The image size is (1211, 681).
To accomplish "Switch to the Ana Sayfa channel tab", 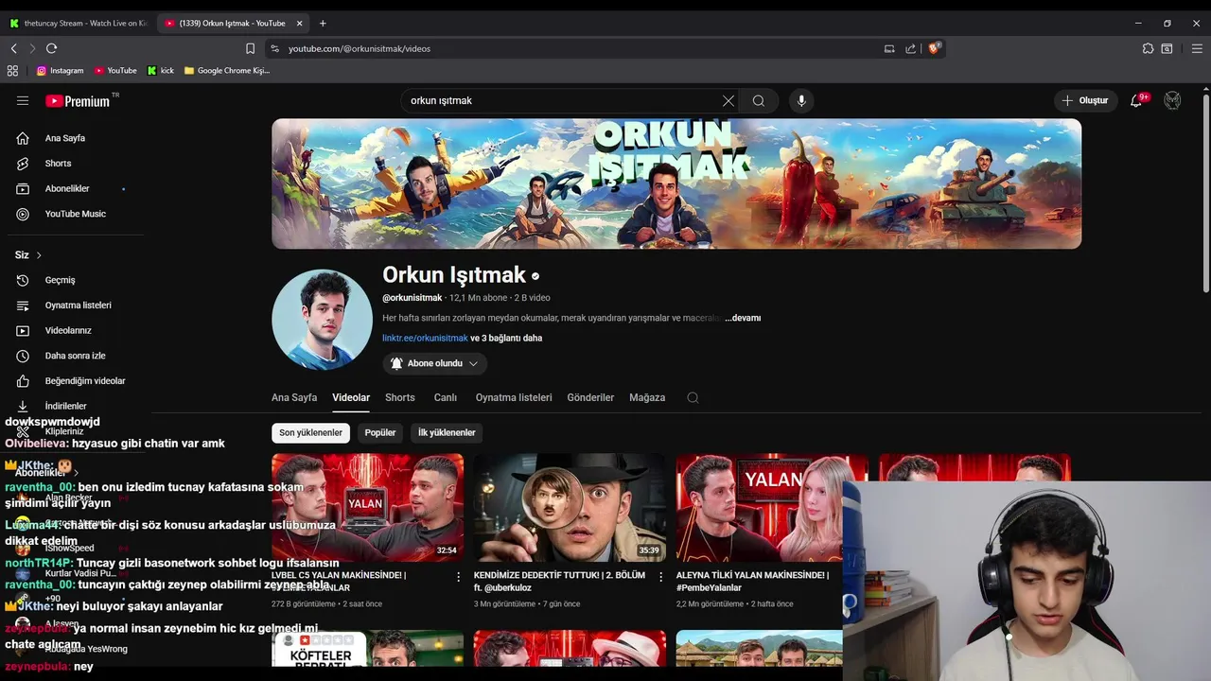I will tap(294, 398).
